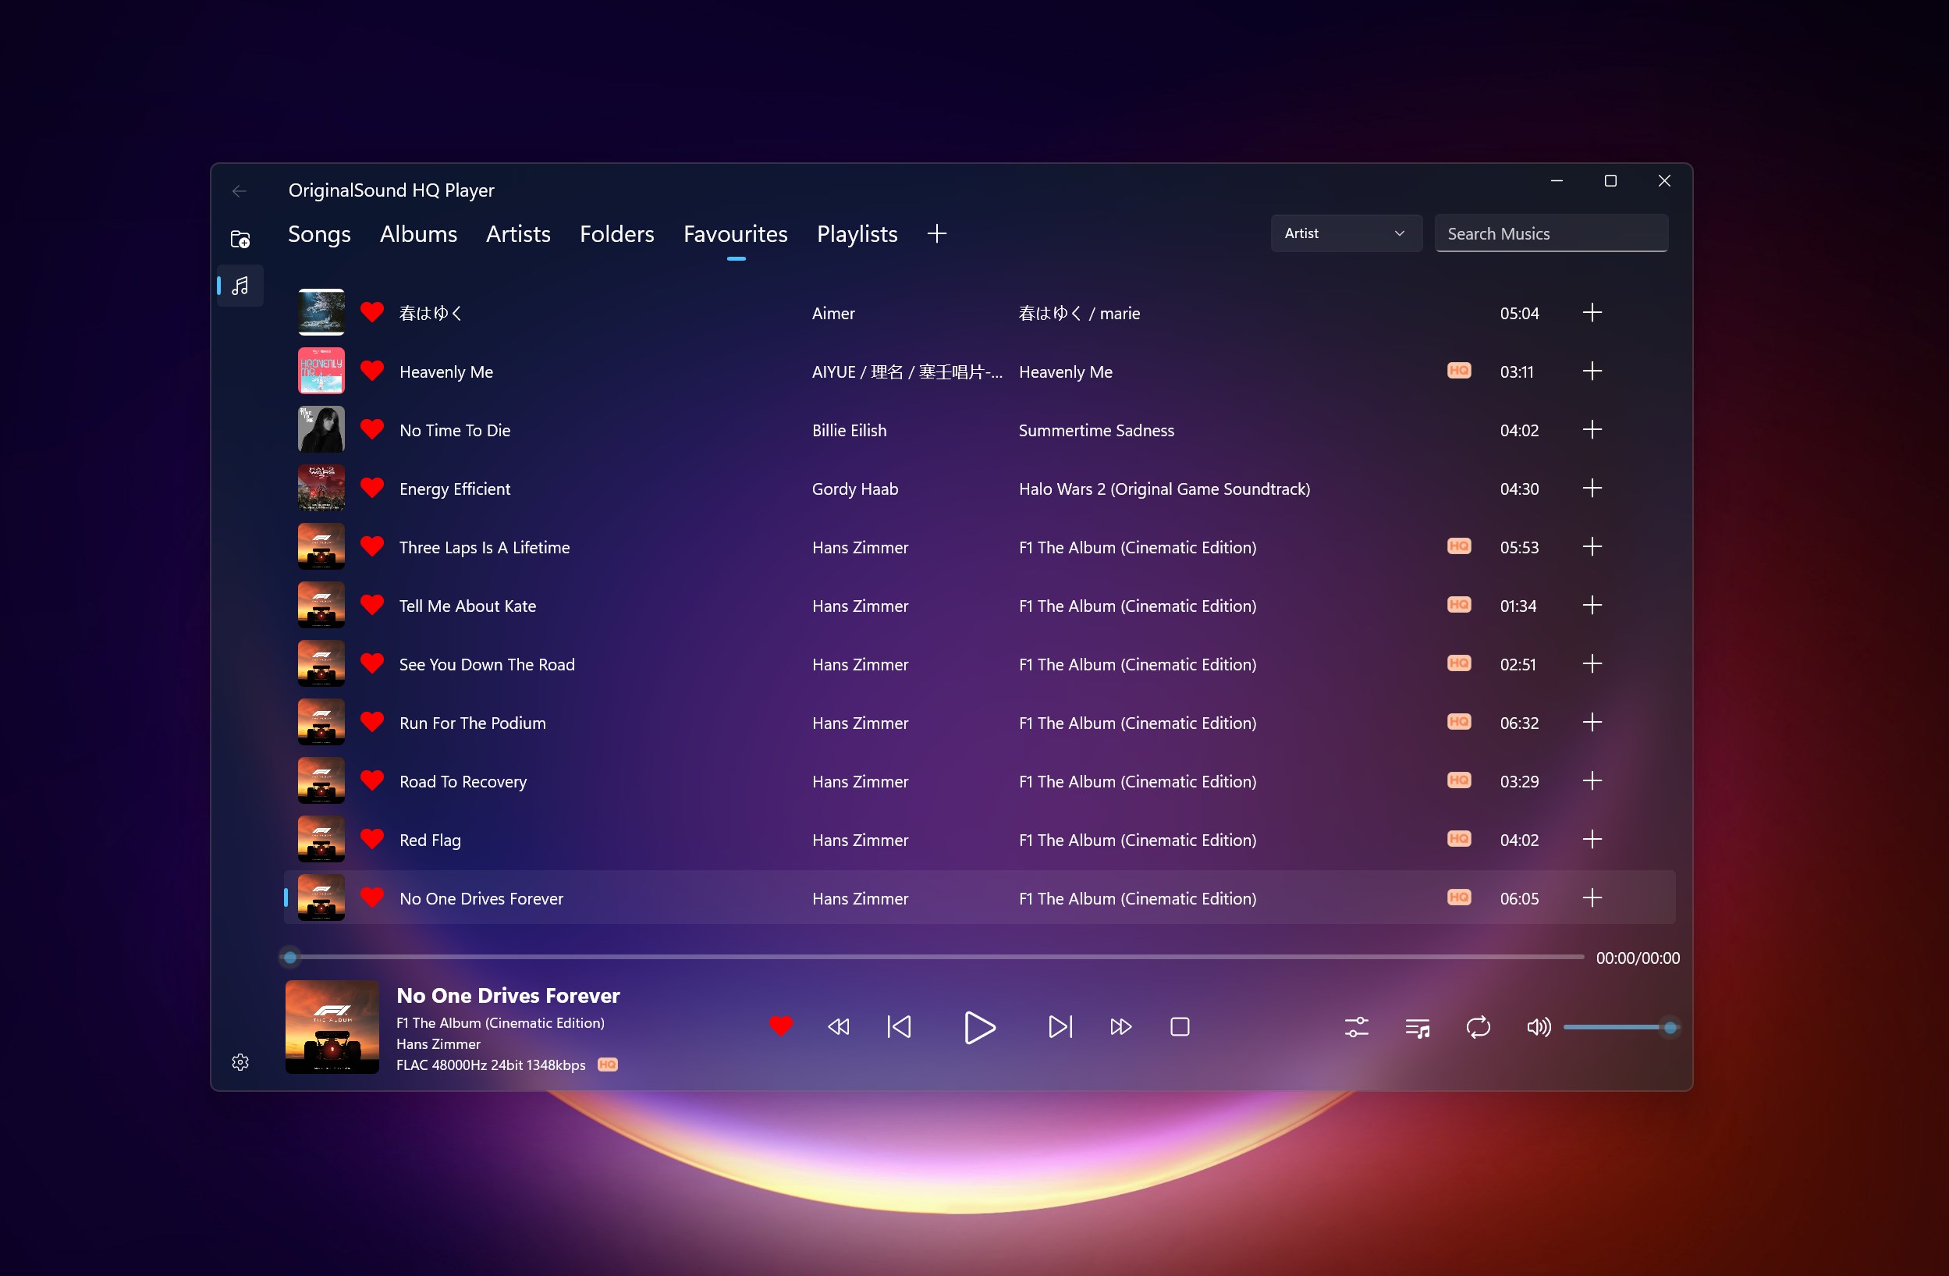Select the add music folder icon

tap(240, 238)
